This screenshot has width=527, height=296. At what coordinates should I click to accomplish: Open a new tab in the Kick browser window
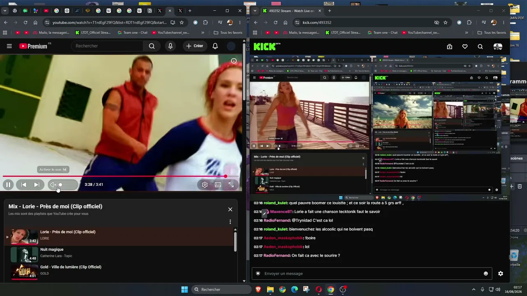tap(329, 11)
